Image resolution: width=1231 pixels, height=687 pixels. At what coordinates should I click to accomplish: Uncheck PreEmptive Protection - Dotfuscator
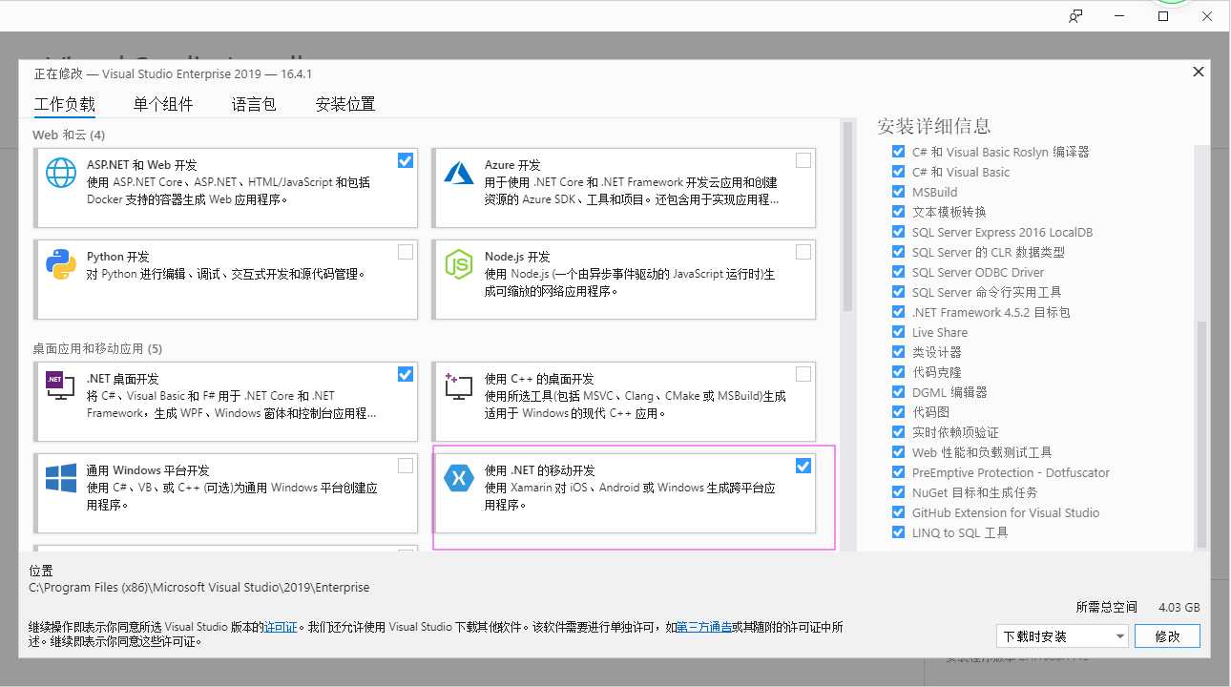tap(898, 472)
